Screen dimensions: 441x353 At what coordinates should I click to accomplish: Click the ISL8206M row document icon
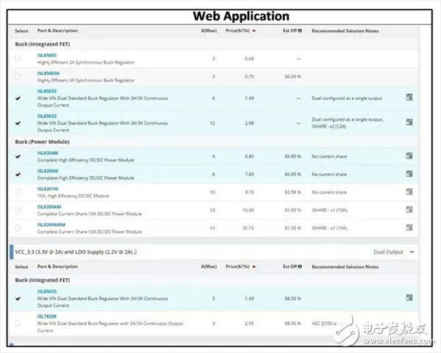click(409, 174)
